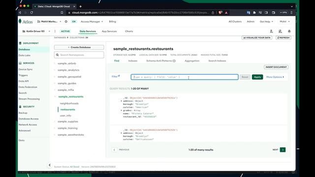Open Triggers in sidebar
Screen dimensions: 315x177
pyautogui.click(x=23, y=75)
